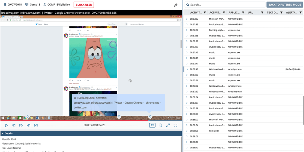304x152 pixels.
Task: Expand the 08:57:34 Running applications row
Action: point(187,30)
